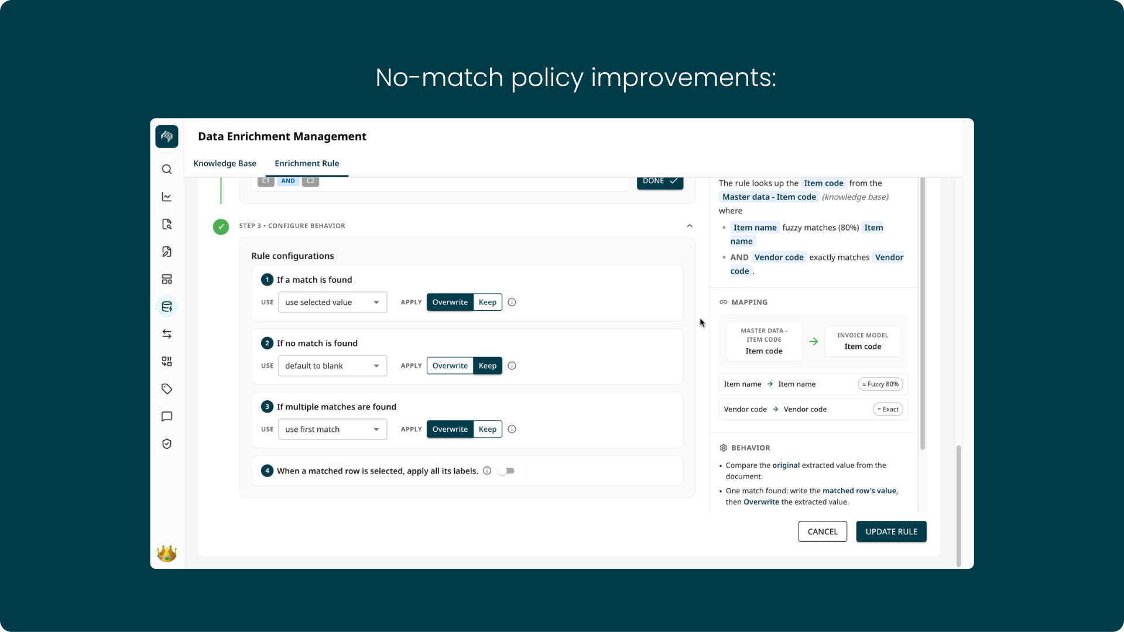
Task: Collapse Step 3 Configure Behavior section
Action: click(690, 226)
